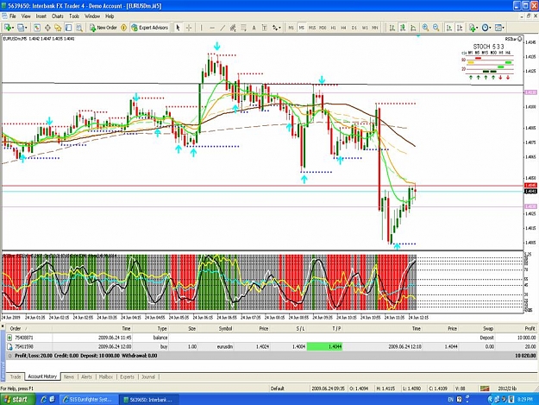
Task: Select the equidistant channel tool
Action: [233, 28]
